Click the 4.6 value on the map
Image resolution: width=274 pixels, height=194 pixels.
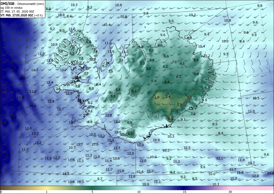[x=167, y=82]
